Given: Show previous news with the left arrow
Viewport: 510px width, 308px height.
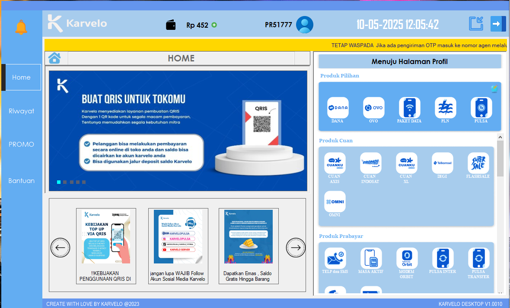Looking at the screenshot, I should [x=60, y=247].
